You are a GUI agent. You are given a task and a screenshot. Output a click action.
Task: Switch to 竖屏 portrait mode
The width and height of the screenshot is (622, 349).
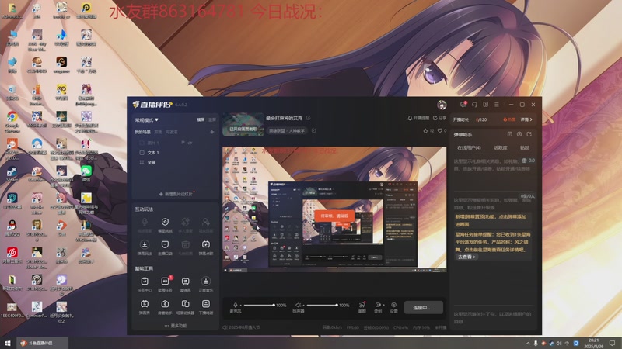[x=212, y=119]
